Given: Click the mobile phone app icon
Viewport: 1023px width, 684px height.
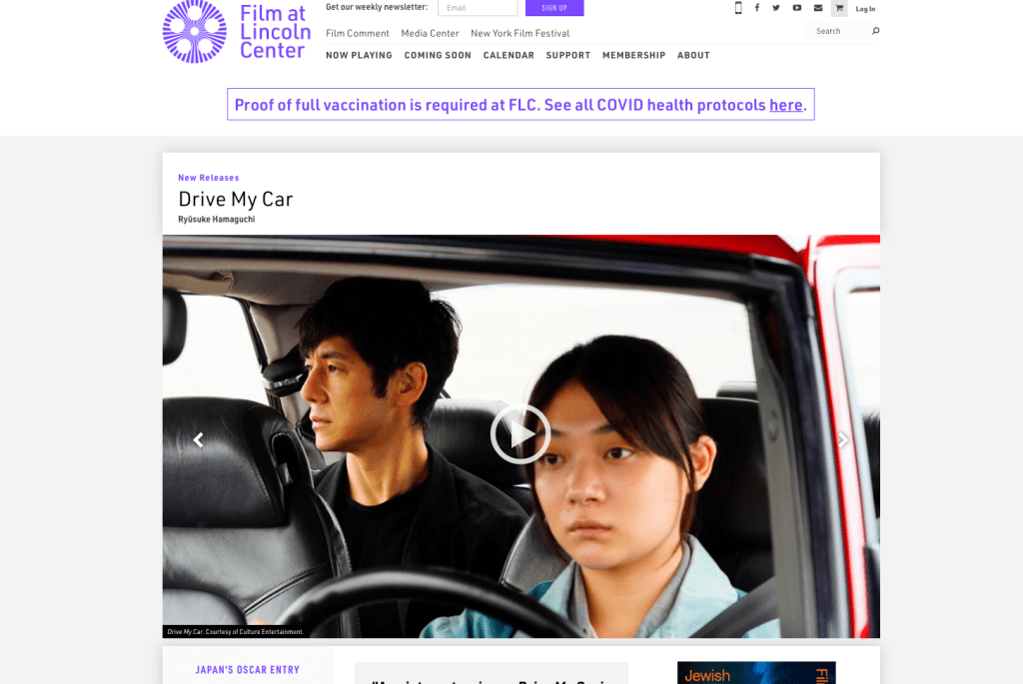Looking at the screenshot, I should pyautogui.click(x=738, y=8).
